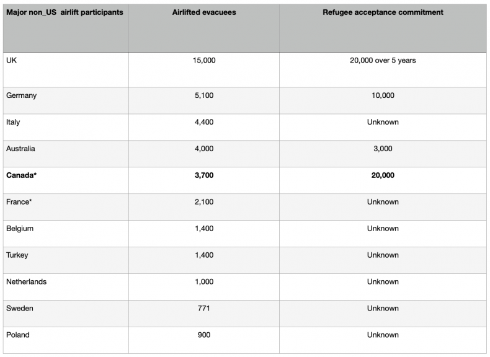Viewport: 490px width, 357px height.
Task: Click Australia's 3,000 commitment cell
Action: [x=383, y=149]
